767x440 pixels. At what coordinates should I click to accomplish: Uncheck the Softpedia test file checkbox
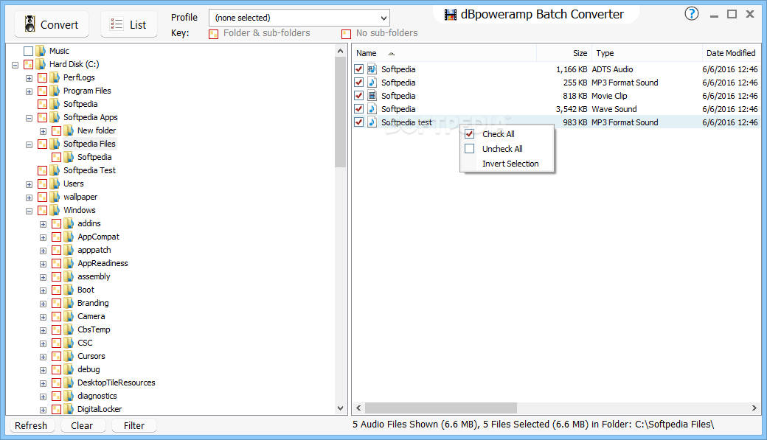358,122
